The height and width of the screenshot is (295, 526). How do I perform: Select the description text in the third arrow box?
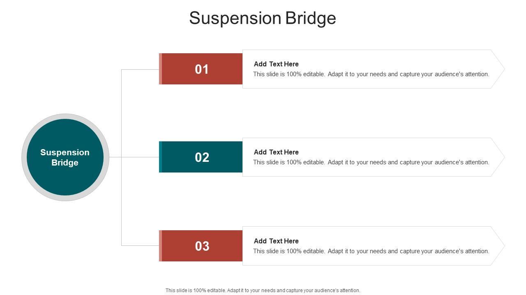click(x=371, y=251)
